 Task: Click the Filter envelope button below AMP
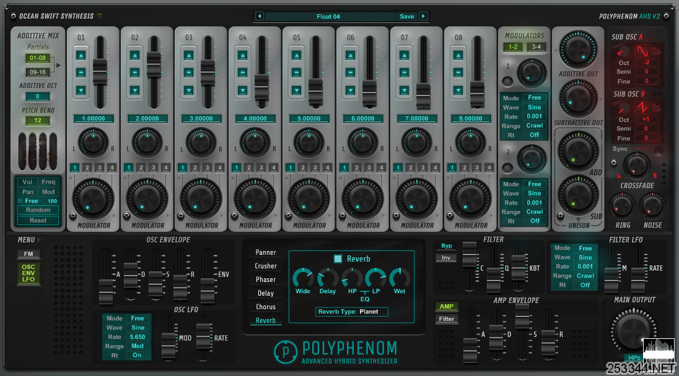point(447,319)
